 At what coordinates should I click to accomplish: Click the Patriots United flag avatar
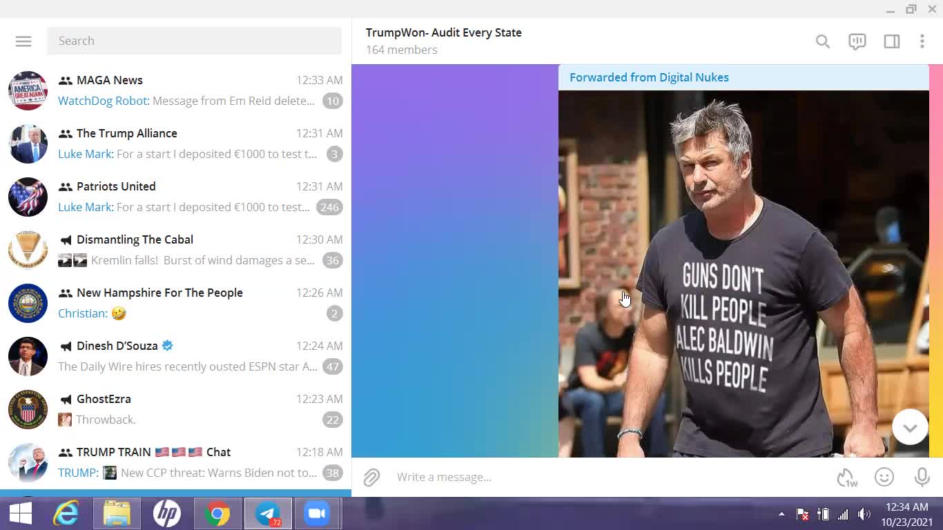click(x=28, y=197)
